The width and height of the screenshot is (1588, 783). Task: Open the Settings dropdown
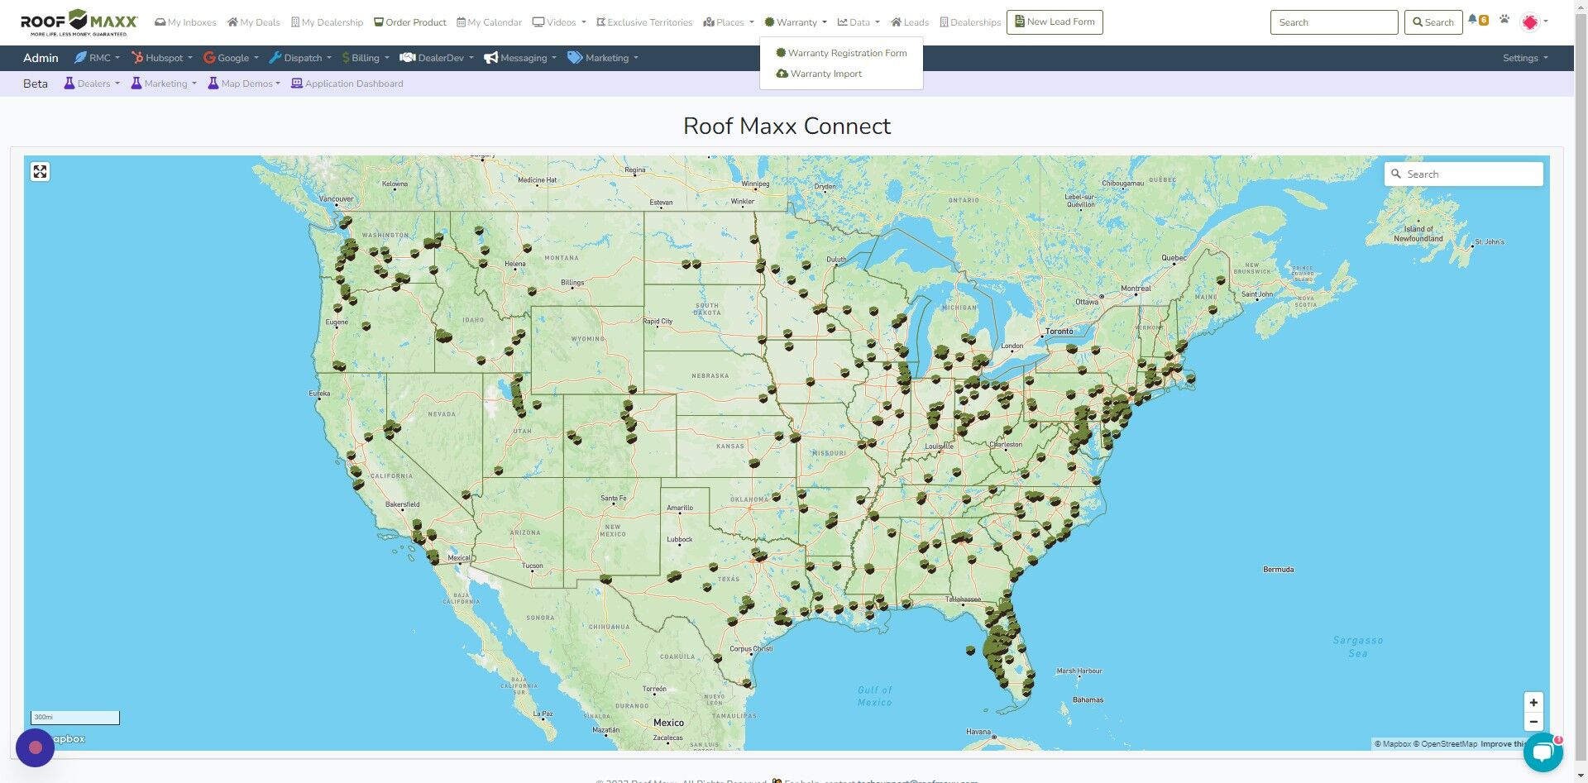(x=1525, y=58)
